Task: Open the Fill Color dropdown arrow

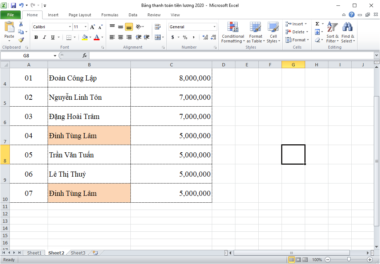Action: (90, 37)
